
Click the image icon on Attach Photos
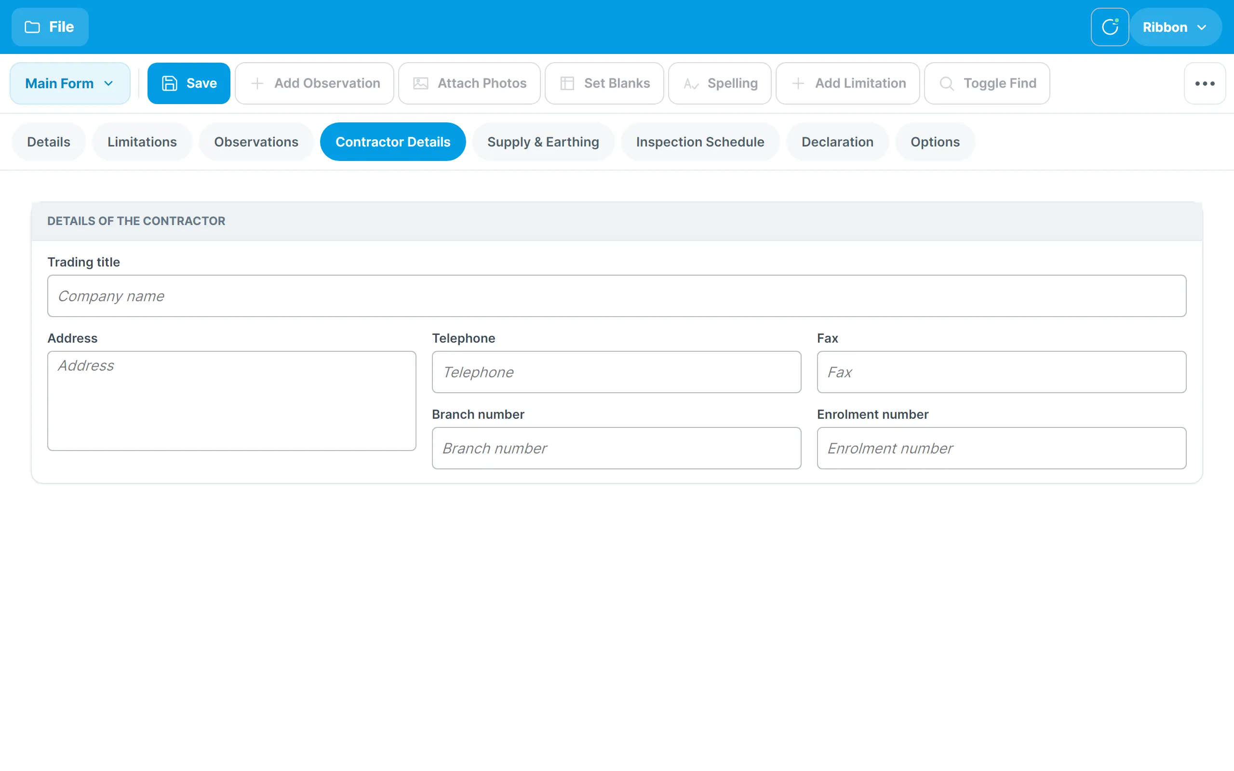coord(421,83)
